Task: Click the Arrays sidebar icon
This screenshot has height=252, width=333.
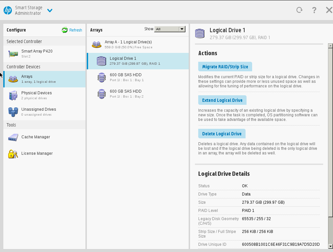Action: 13,79
